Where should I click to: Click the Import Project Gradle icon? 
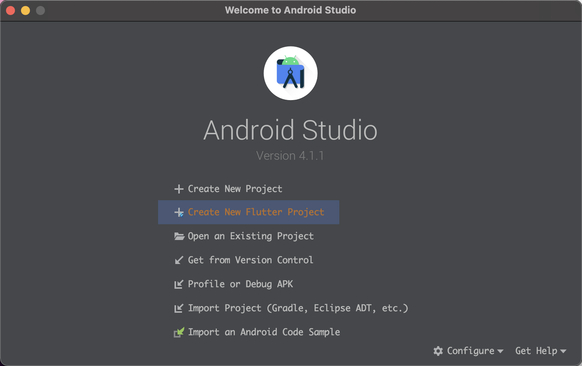click(179, 308)
